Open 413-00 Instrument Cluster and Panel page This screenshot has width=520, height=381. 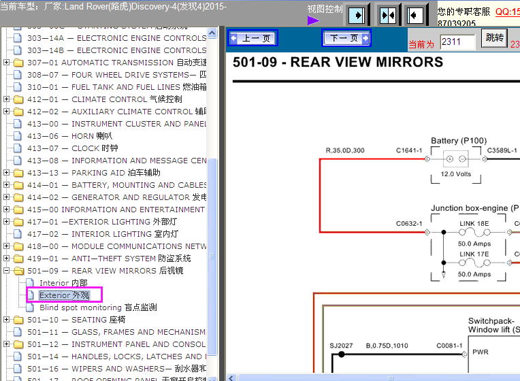117,124
